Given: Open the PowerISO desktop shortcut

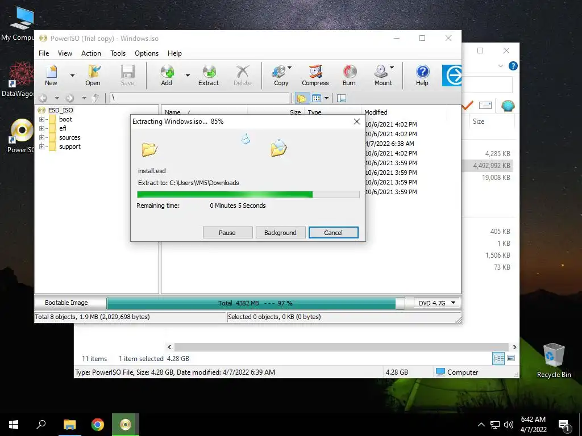Looking at the screenshot, I should pos(21,136).
